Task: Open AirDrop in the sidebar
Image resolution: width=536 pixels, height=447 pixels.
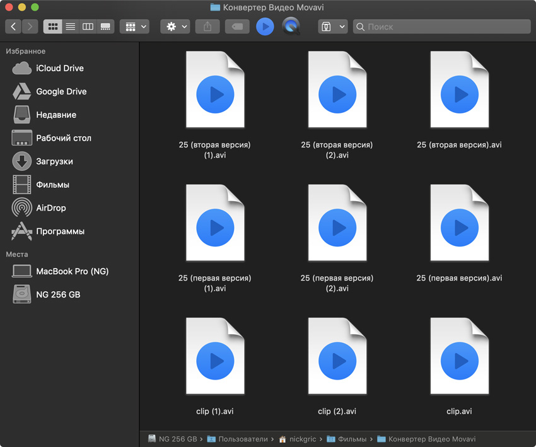Action: (50, 208)
